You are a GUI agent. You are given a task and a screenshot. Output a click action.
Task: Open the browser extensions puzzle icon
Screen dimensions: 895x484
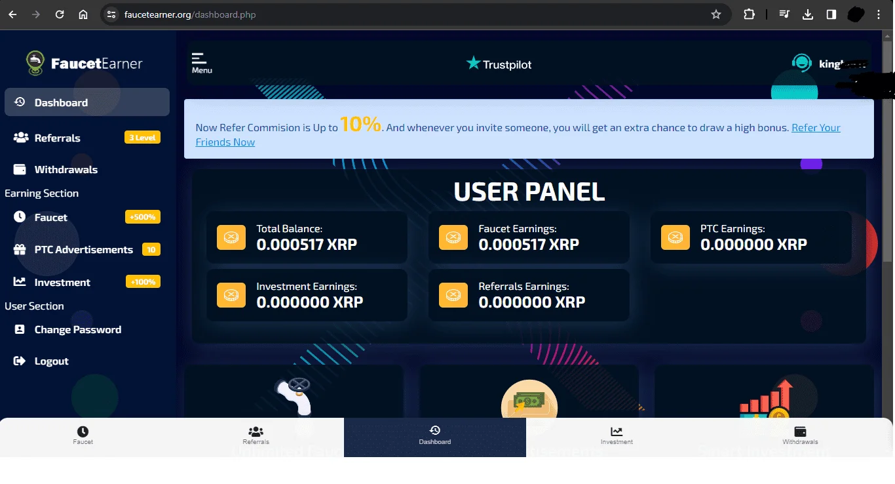click(749, 14)
